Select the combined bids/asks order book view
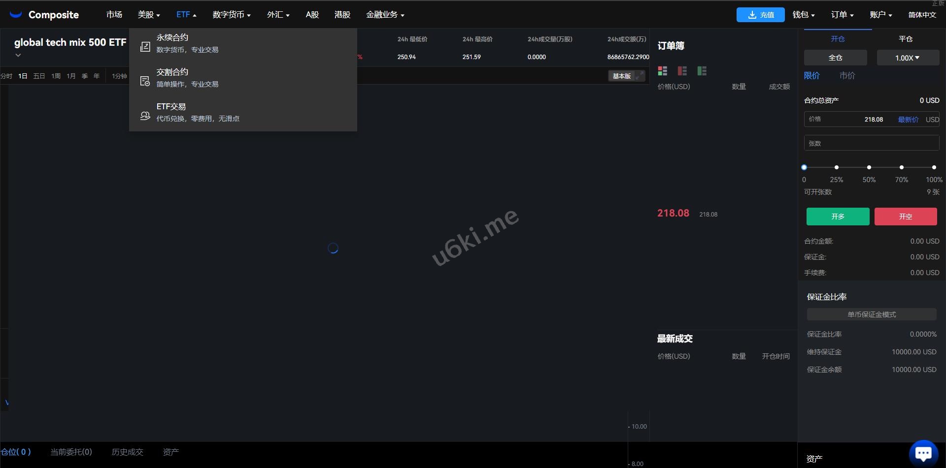Image resolution: width=946 pixels, height=468 pixels. tap(663, 71)
